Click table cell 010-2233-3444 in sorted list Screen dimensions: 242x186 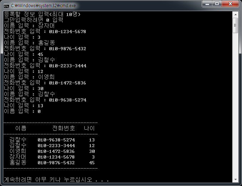[56, 145]
